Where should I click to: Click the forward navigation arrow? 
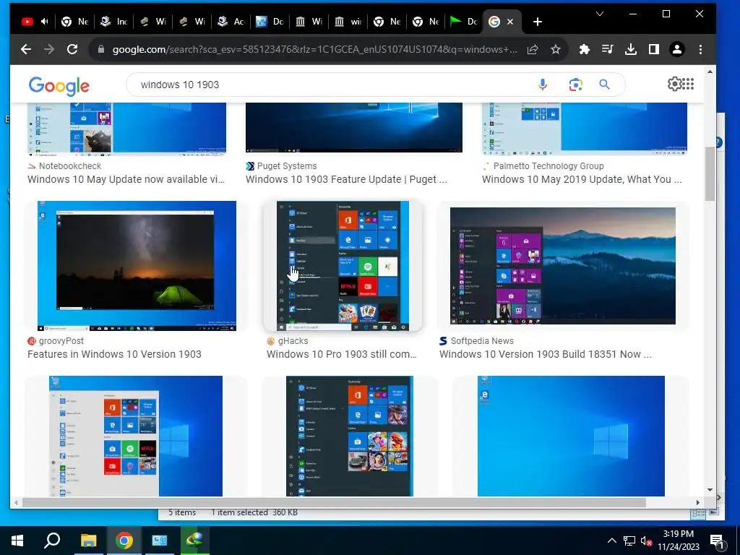click(x=49, y=49)
